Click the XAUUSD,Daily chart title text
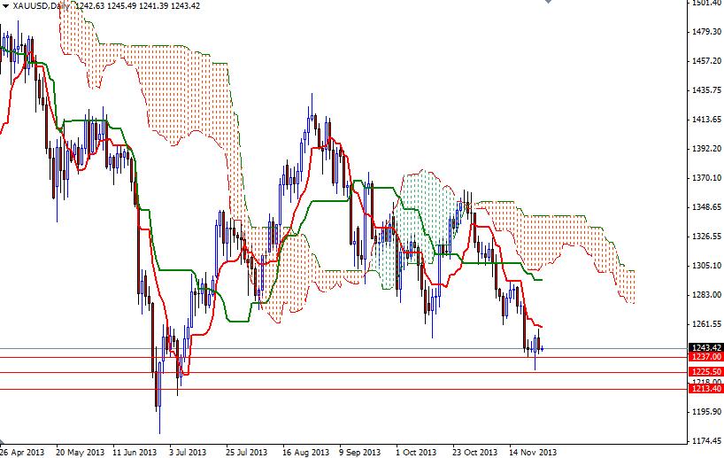Screen dimensions: 724x458 click(41, 6)
